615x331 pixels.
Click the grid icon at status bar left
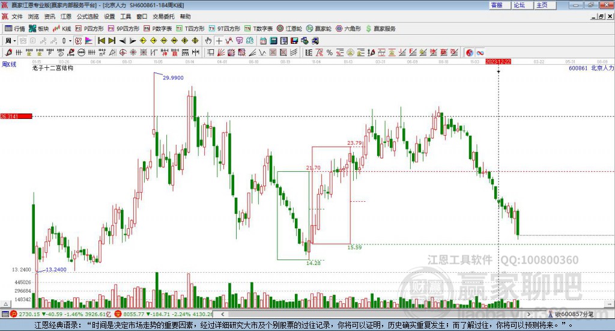pyautogui.click(x=5, y=314)
